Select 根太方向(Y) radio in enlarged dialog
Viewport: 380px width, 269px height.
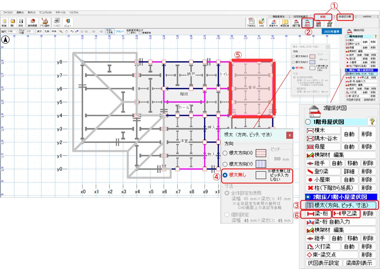coord(225,164)
